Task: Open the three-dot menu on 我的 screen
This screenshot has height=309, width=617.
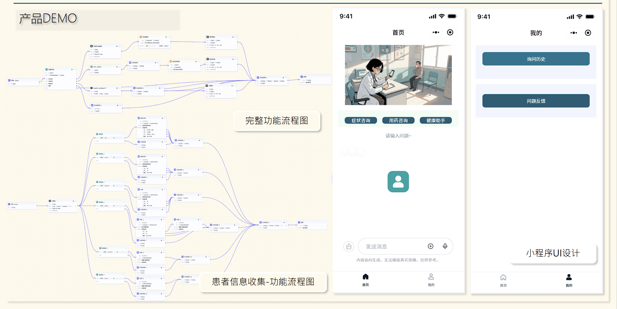Action: [x=574, y=33]
